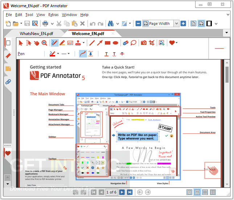Switch to WhatsNew_EN.pdf tab
This screenshot has height=200, width=234.
[36, 34]
